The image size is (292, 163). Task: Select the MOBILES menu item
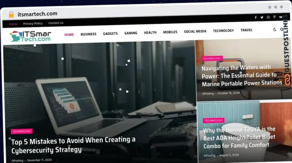[x=170, y=32]
